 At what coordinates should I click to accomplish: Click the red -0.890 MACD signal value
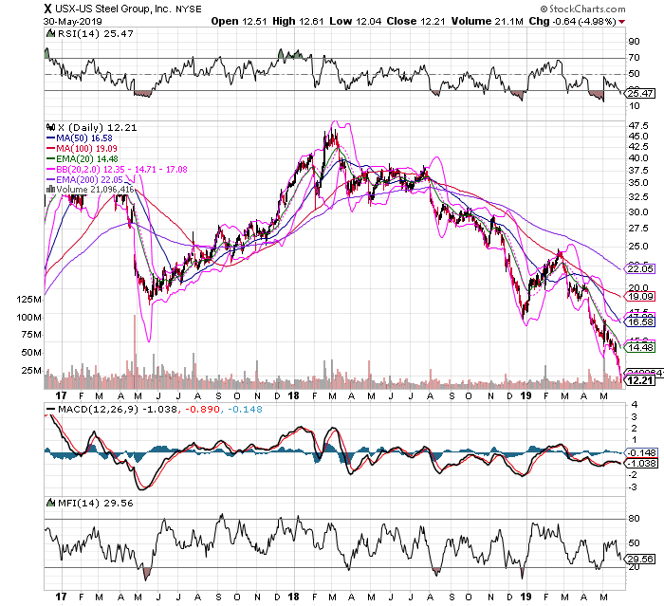tap(202, 410)
